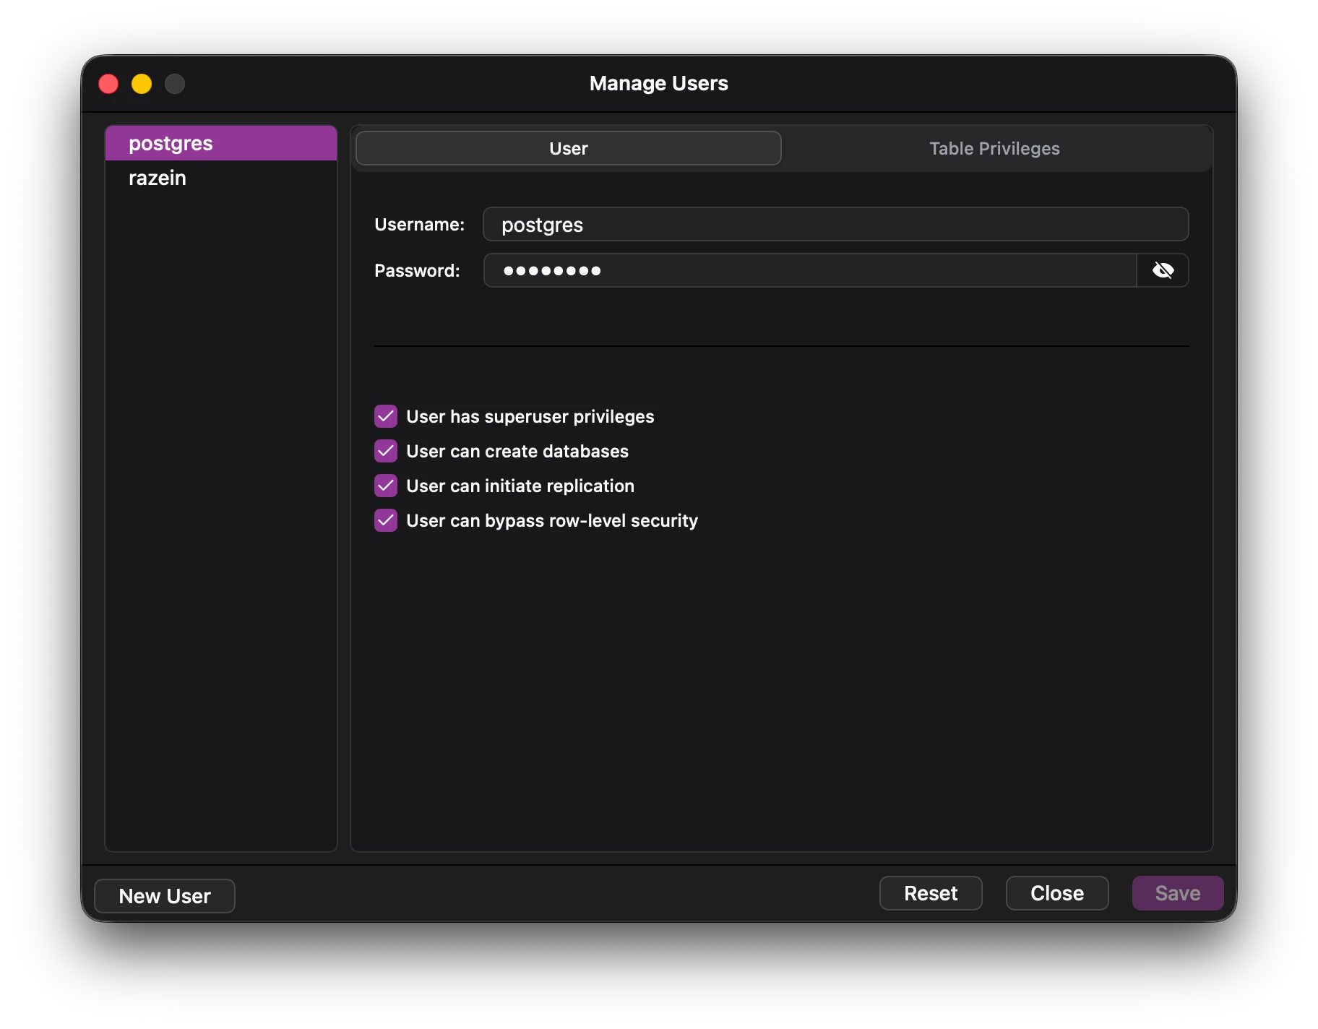Click the Password label text
Viewport: 1318px width, 1029px height.
tap(417, 270)
